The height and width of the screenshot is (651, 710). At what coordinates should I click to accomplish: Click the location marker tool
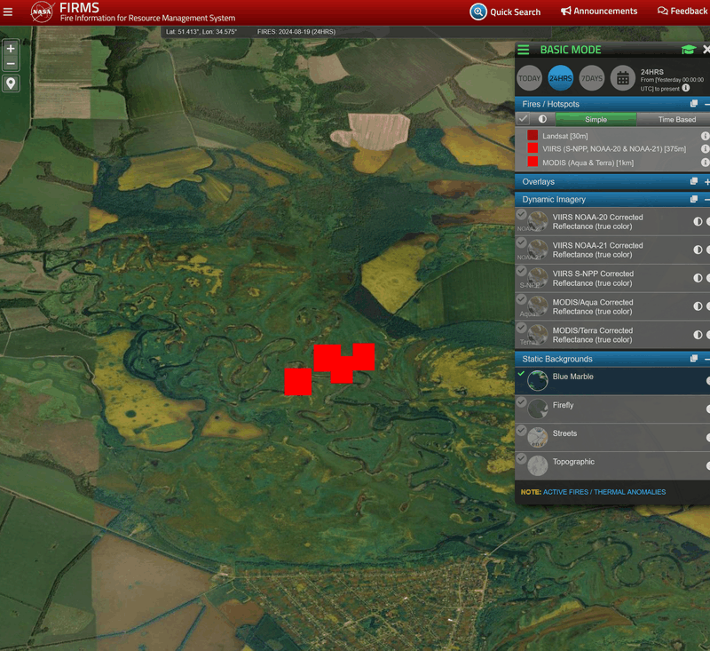coord(11,83)
